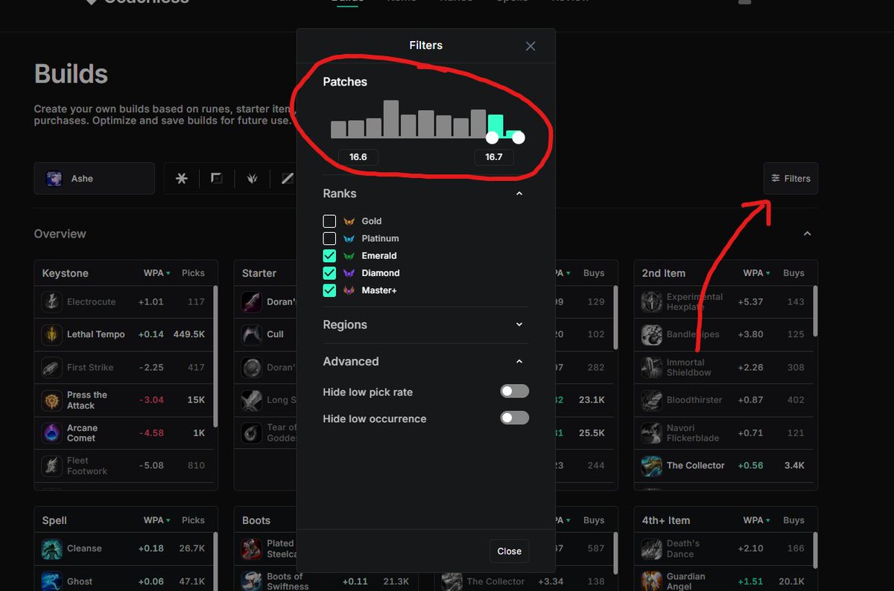Screen dimensions: 894x591
Task: Click the Close button in Filters dialog
Action: 510,552
